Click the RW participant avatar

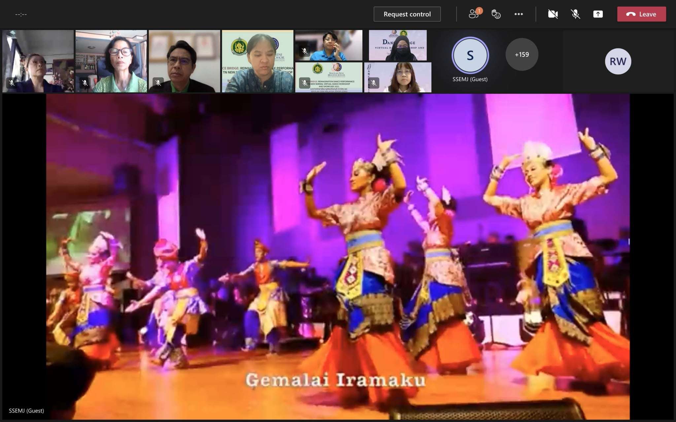618,61
